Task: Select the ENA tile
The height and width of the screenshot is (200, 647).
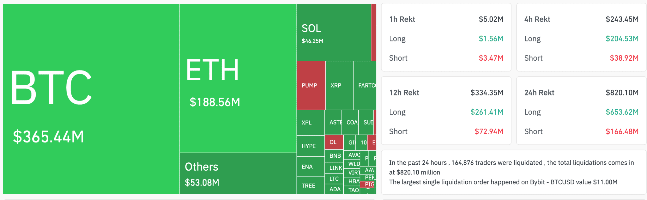Action: (310, 167)
